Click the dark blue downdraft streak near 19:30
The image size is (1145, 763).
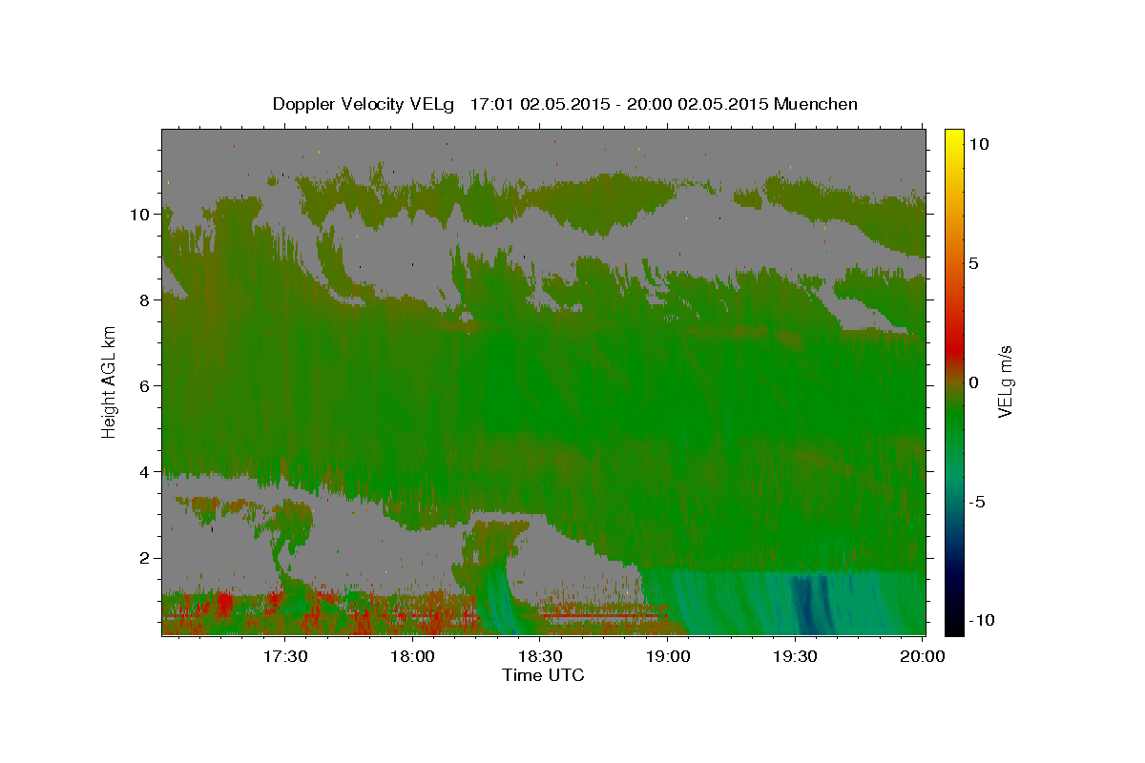point(809,603)
